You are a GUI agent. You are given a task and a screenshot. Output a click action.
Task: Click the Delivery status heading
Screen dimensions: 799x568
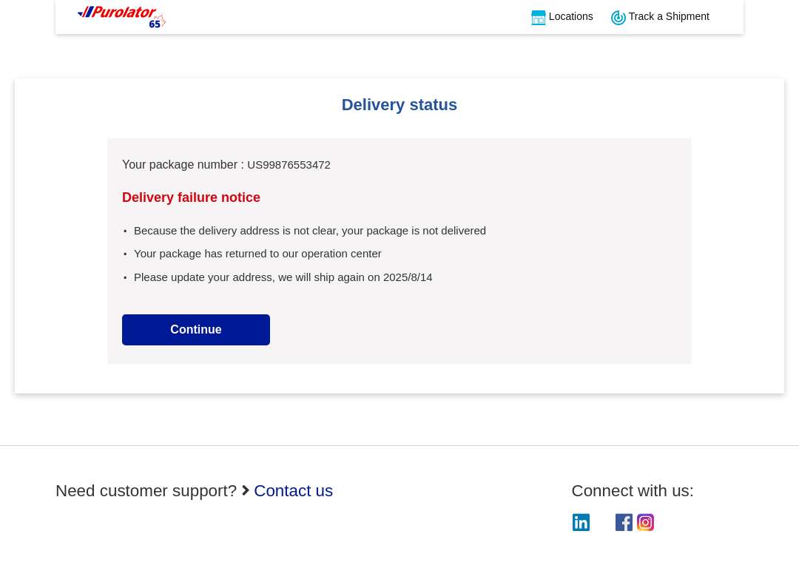tap(399, 104)
